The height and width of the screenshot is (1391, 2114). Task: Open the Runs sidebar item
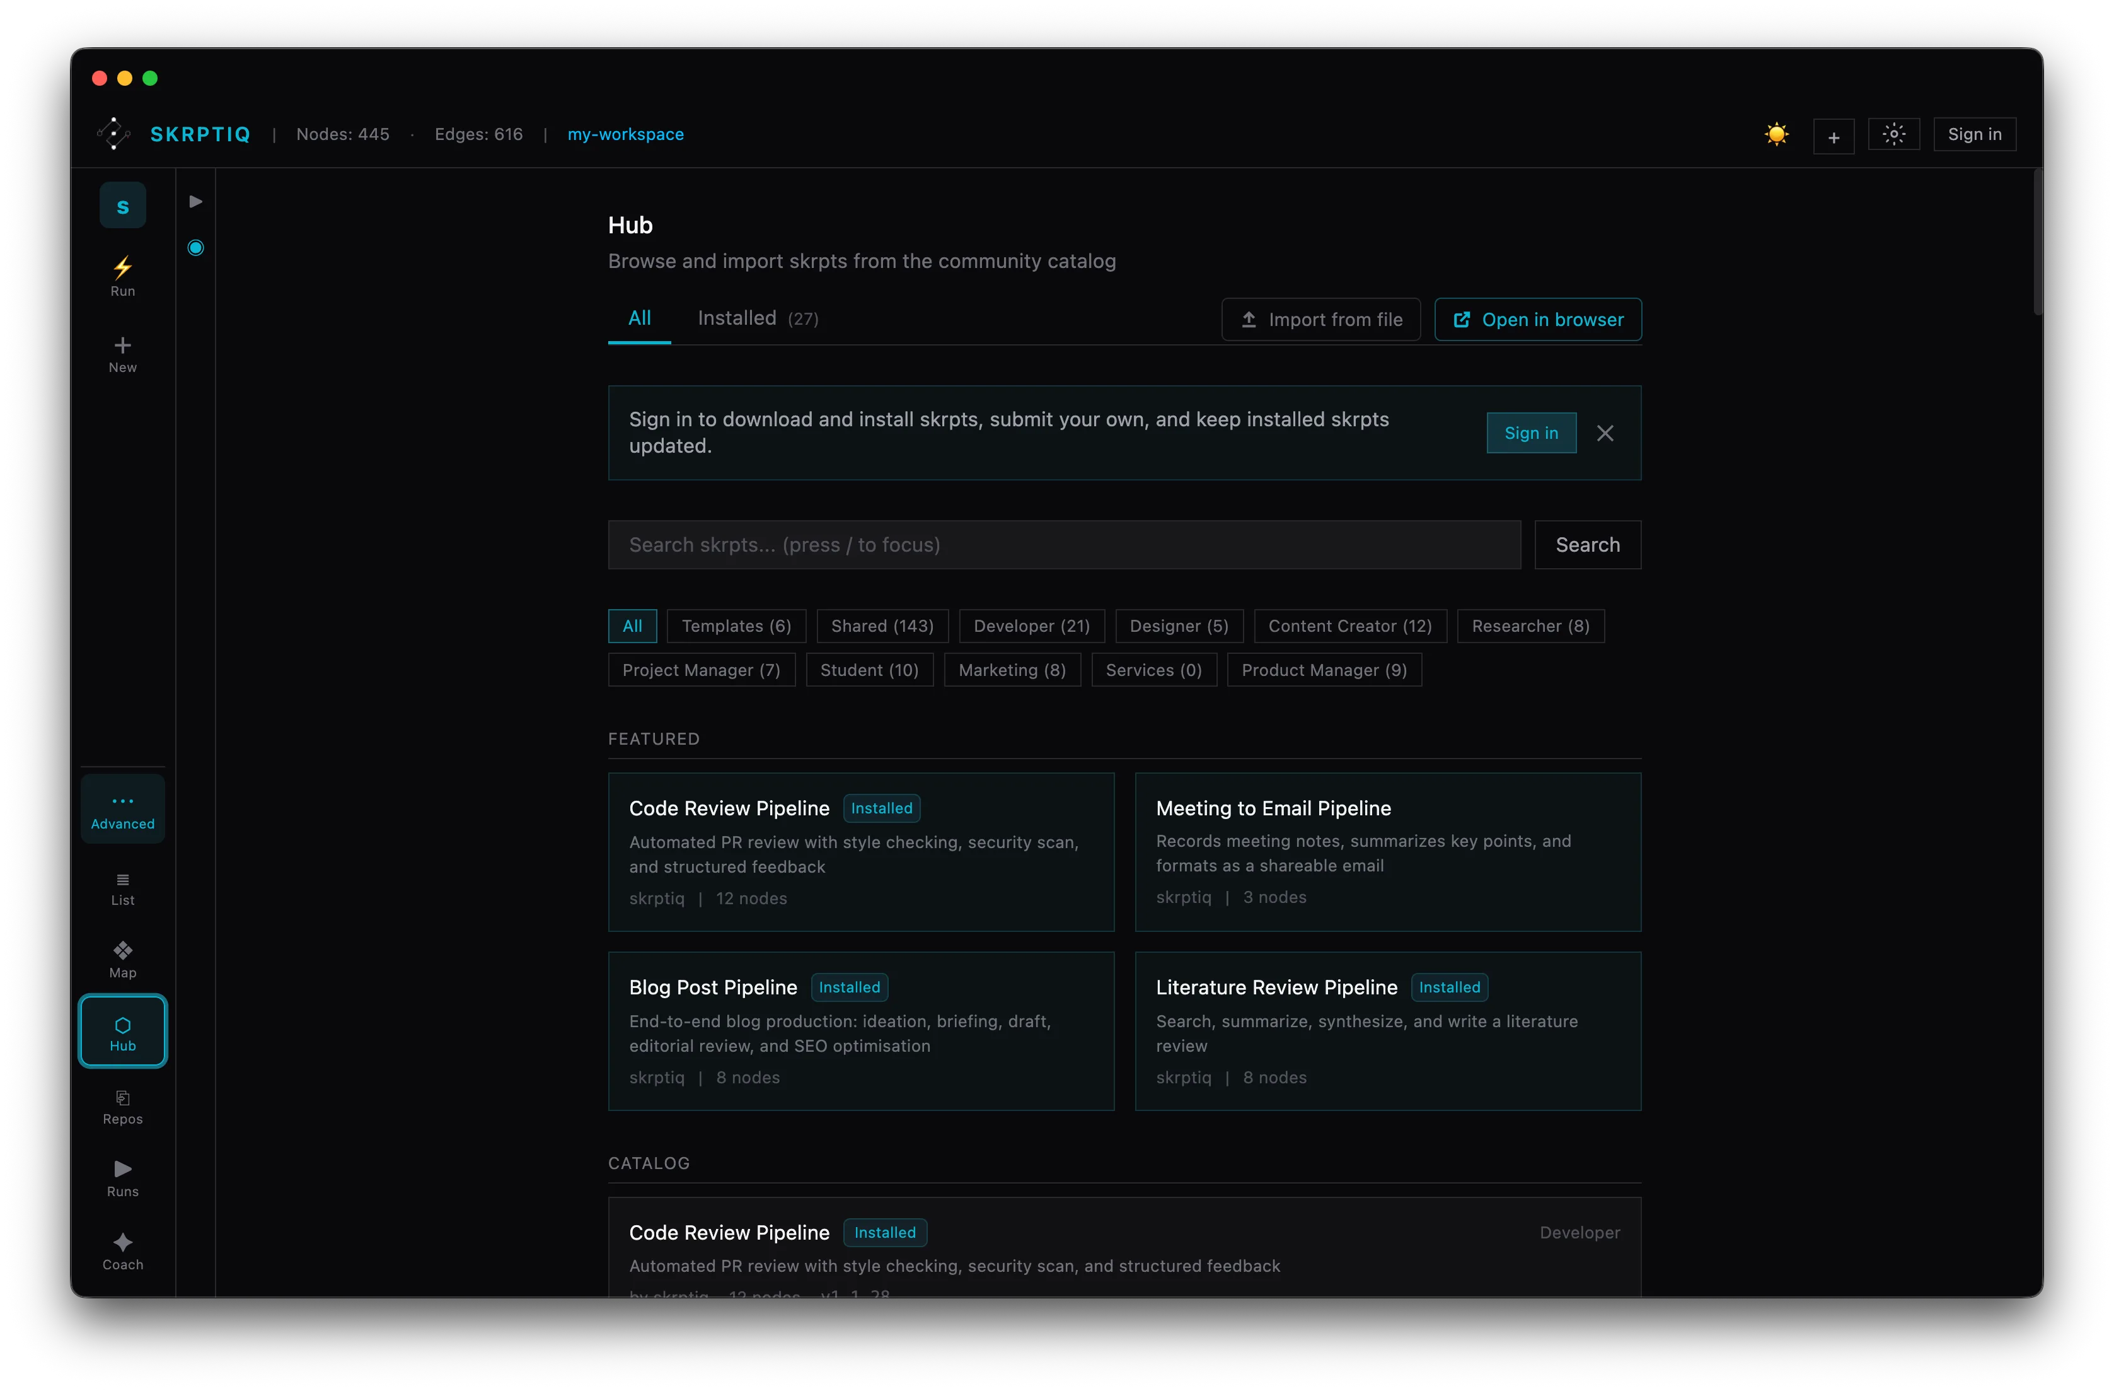point(122,1180)
